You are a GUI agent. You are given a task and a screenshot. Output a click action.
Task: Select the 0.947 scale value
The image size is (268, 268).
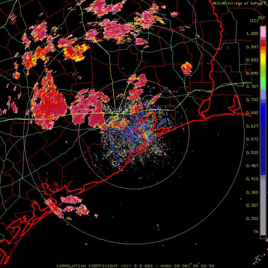click(252, 47)
